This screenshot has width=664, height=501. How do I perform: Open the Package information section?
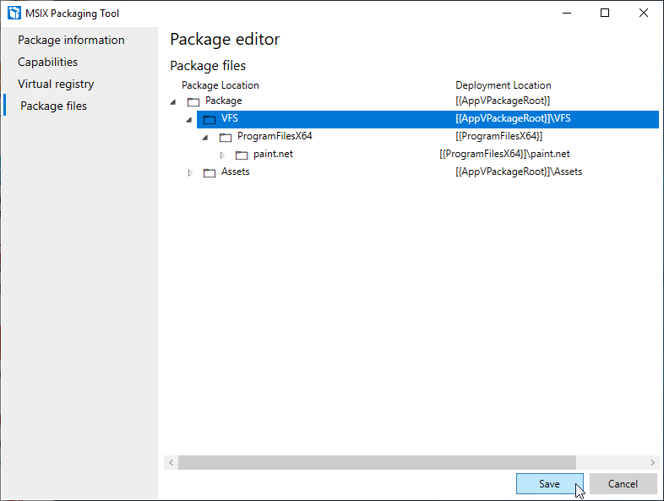click(71, 40)
